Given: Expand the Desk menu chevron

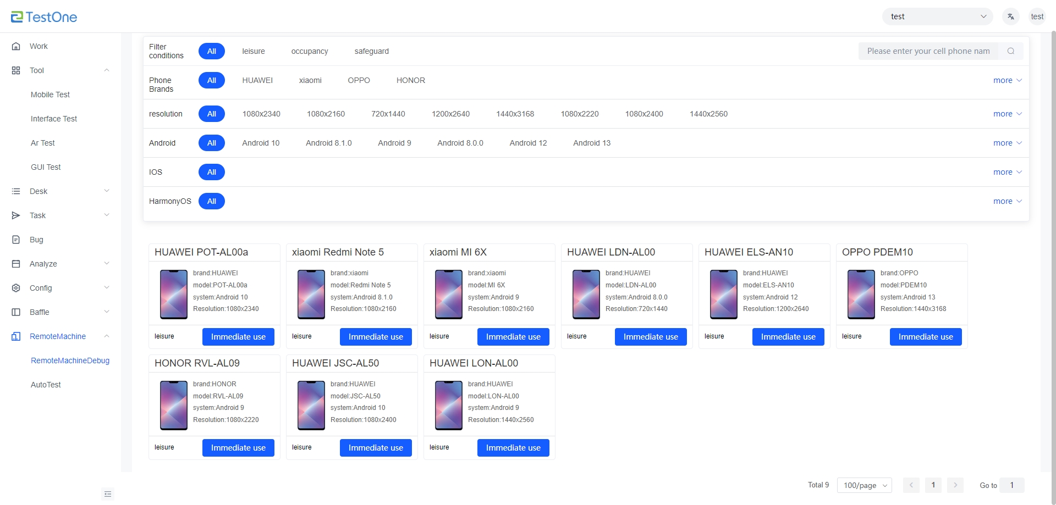Looking at the screenshot, I should 107,191.
